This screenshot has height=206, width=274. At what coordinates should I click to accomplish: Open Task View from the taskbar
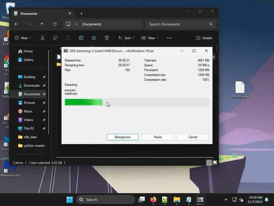(142, 200)
